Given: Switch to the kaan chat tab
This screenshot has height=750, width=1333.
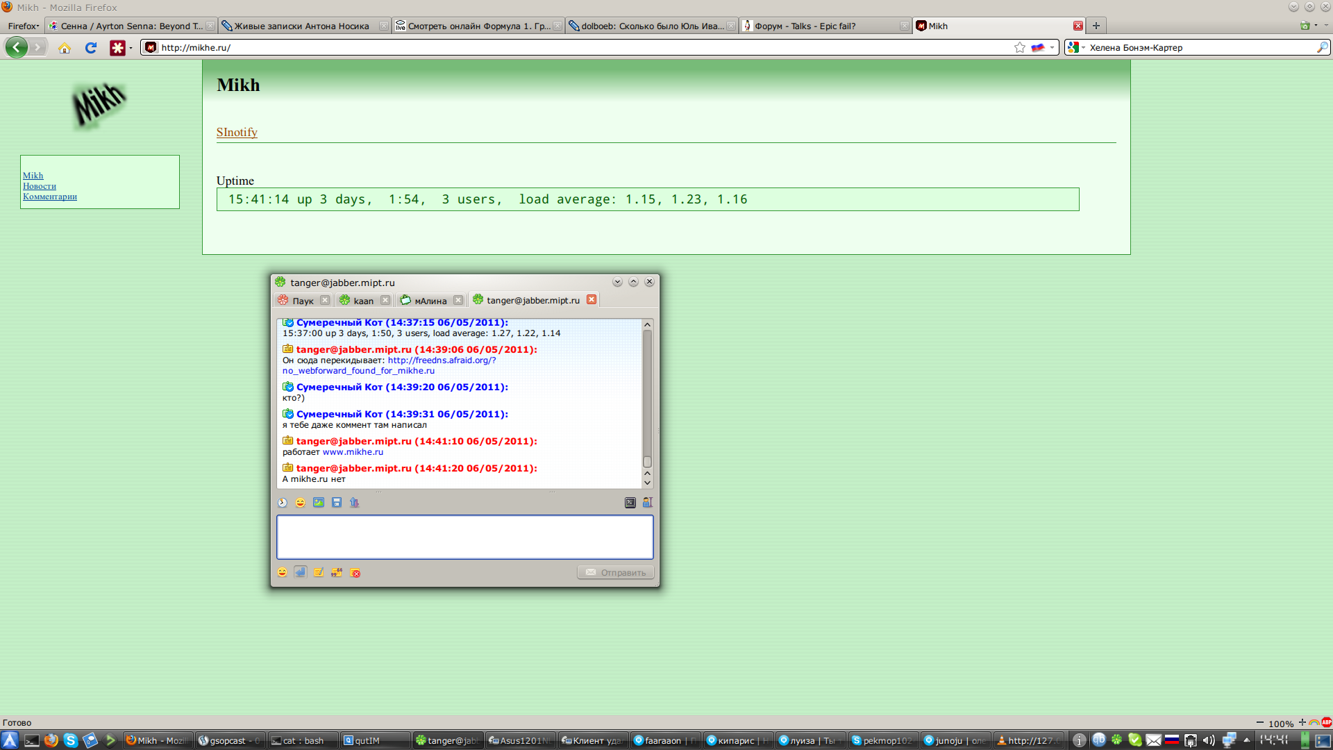Looking at the screenshot, I should 362,301.
